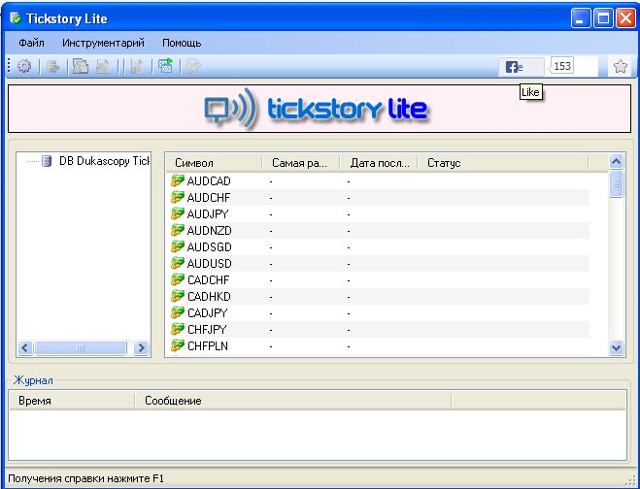Sort by the Символ column header
Screen dimensions: 640x489
coord(214,163)
